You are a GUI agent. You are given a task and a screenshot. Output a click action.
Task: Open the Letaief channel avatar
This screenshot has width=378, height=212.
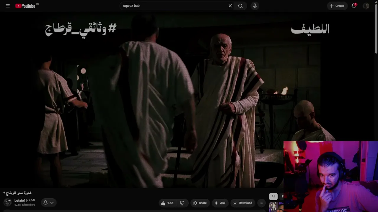[8, 203]
